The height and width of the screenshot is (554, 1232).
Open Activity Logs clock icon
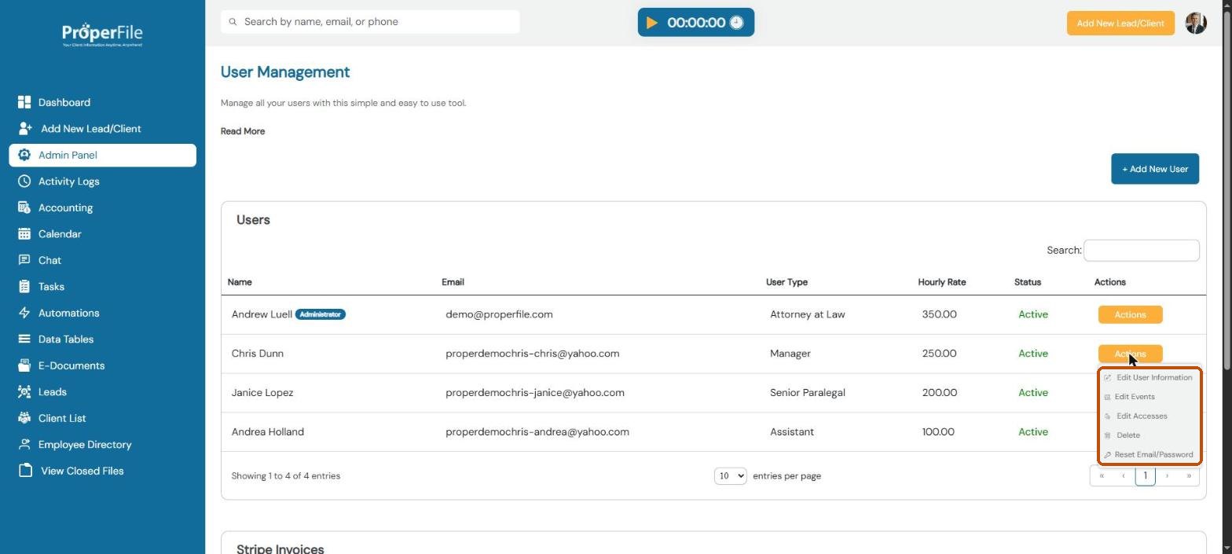(24, 182)
